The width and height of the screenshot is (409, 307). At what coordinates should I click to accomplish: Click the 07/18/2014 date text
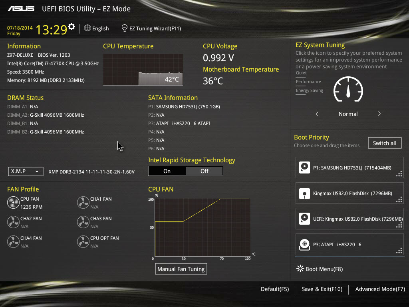click(x=20, y=28)
